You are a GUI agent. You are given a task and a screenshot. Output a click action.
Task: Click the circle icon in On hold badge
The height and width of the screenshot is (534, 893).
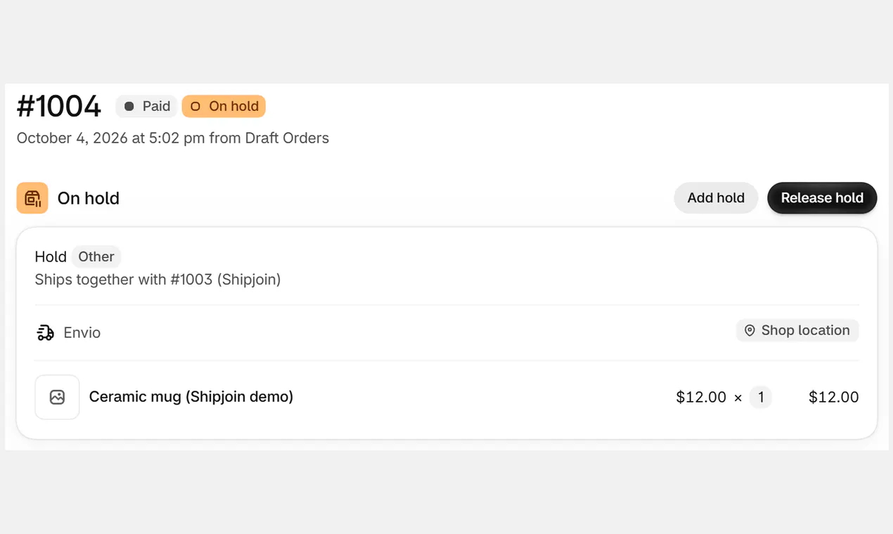pos(195,106)
